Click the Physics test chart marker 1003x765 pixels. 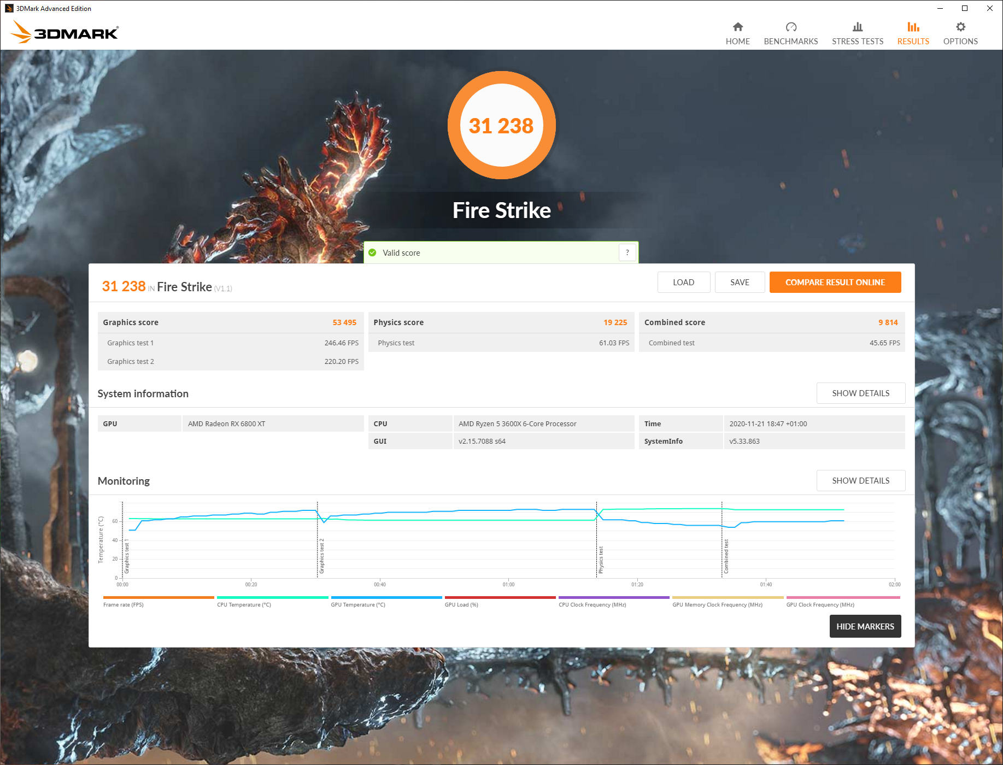(x=601, y=560)
